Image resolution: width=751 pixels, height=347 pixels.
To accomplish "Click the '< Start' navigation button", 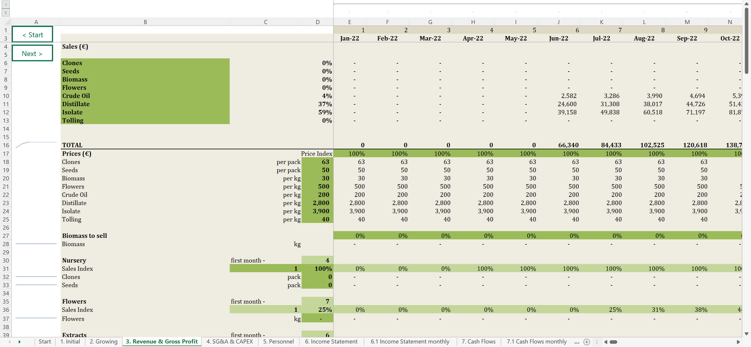I will pyautogui.click(x=33, y=35).
